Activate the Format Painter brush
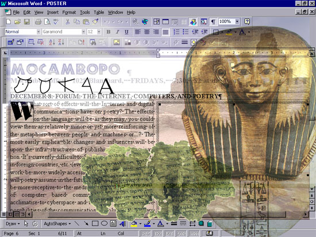The image size is (316, 237). [x=95, y=22]
